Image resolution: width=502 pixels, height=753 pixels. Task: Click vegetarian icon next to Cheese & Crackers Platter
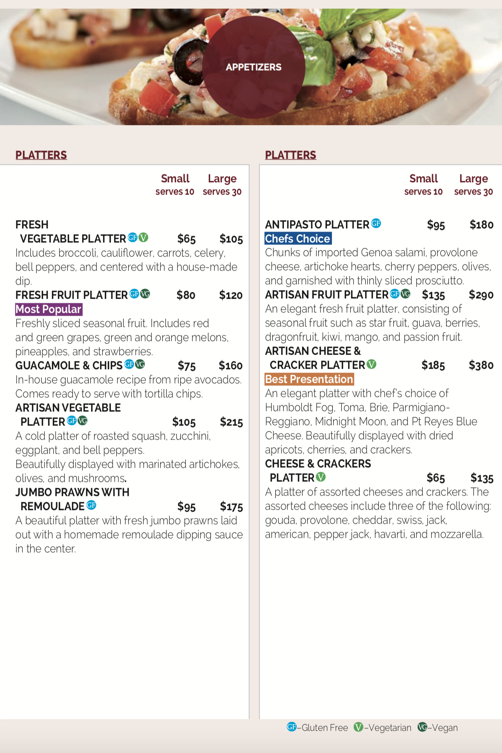(x=321, y=477)
